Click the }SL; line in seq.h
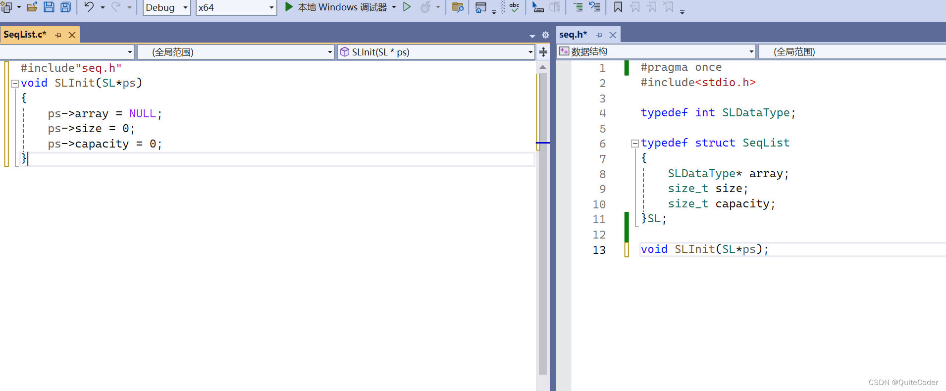 click(654, 218)
